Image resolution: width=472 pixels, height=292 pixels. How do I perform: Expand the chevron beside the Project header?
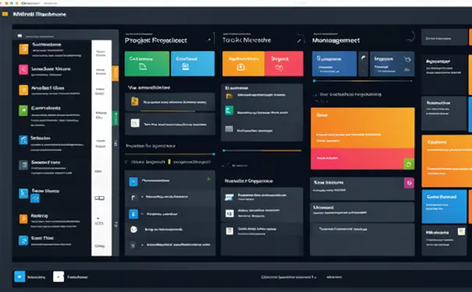point(208,40)
